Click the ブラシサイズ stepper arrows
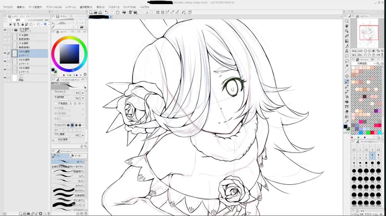Screen dimensions: 386x216 [x=80, y=93]
